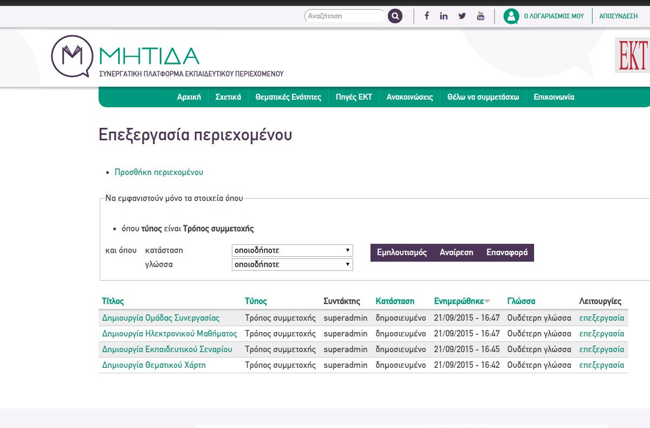Viewport: 650px width, 428px height.
Task: Click the EKT logo image
Action: 632,55
